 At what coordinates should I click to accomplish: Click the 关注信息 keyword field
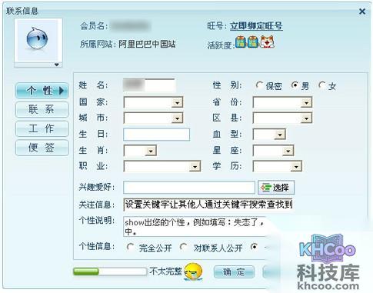[x=208, y=205]
